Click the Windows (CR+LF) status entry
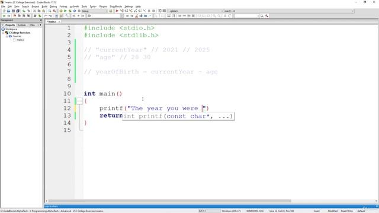The height and width of the screenshot is (213, 379). [x=231, y=211]
